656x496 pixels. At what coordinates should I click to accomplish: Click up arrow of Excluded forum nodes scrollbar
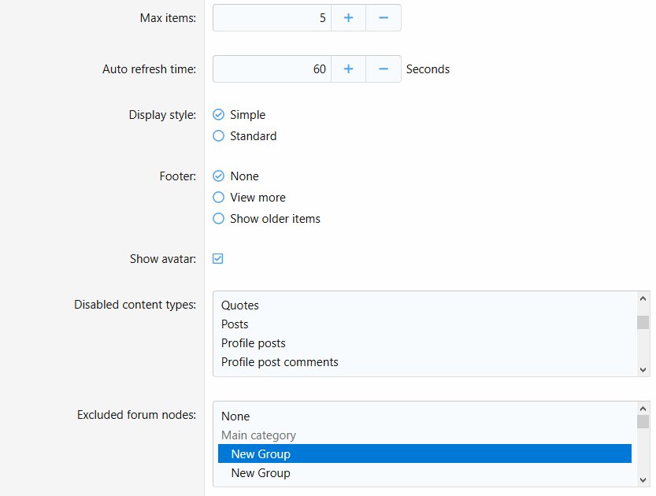pyautogui.click(x=643, y=409)
